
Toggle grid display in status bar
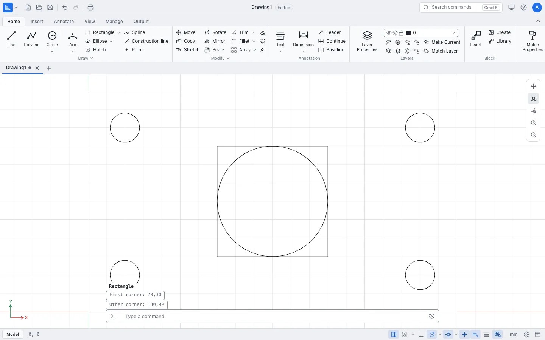point(394,334)
